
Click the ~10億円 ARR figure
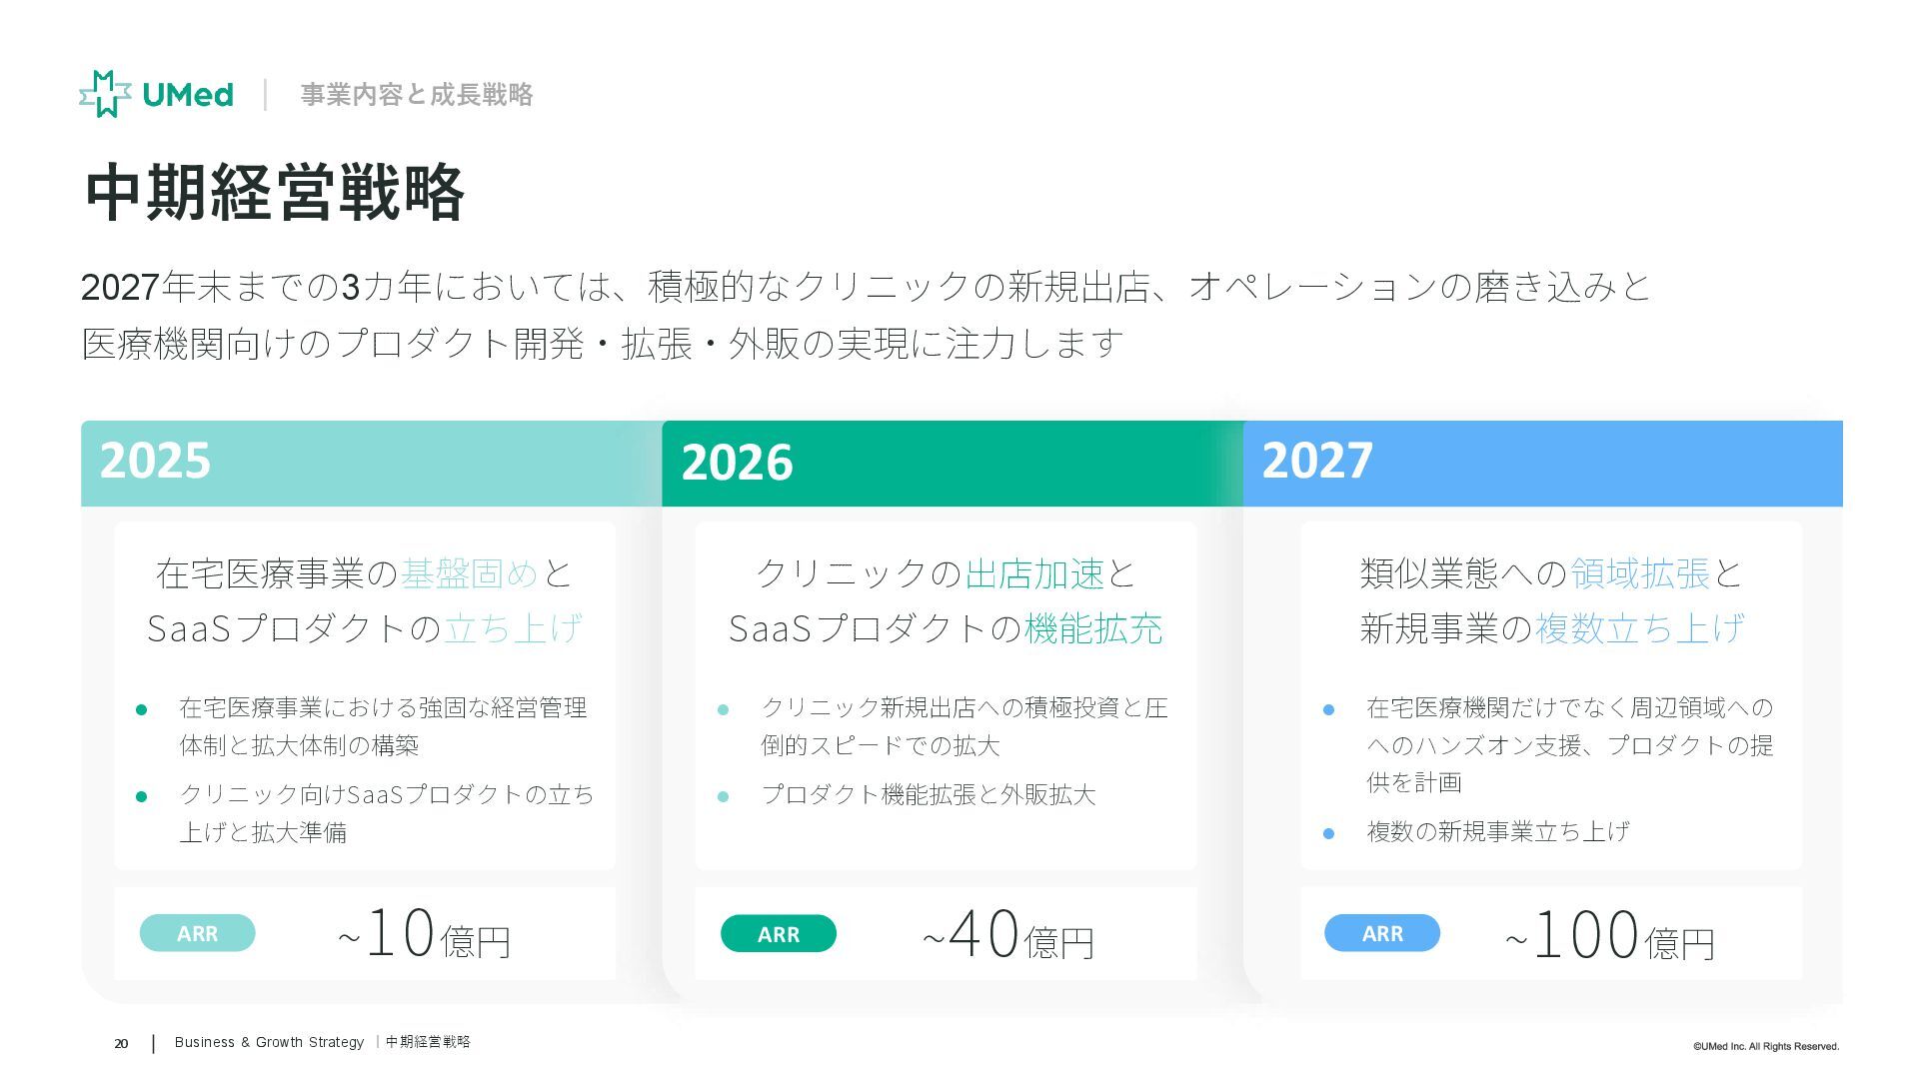424,935
